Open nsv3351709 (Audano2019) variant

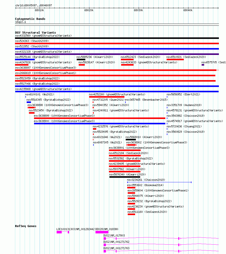(x=184, y=105)
